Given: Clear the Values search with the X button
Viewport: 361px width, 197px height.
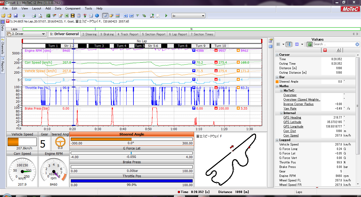Looking at the screenshot, I should (357, 44).
